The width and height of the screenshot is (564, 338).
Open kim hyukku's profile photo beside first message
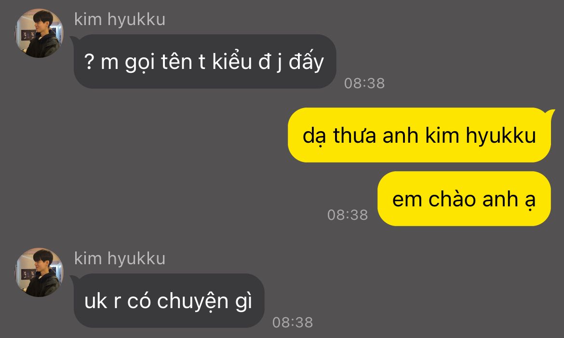[x=39, y=33]
